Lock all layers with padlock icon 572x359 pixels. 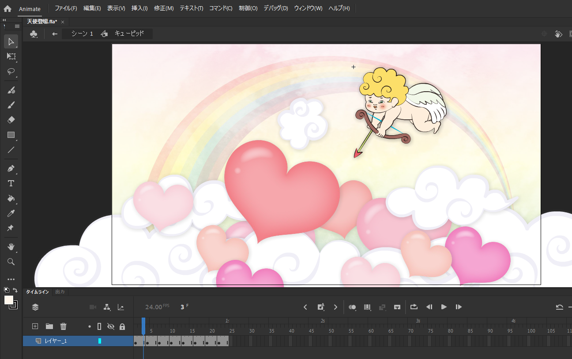[122, 326]
